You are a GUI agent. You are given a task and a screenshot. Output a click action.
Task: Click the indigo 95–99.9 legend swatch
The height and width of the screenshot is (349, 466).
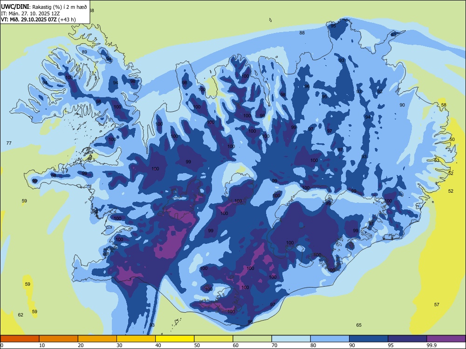click(407, 339)
